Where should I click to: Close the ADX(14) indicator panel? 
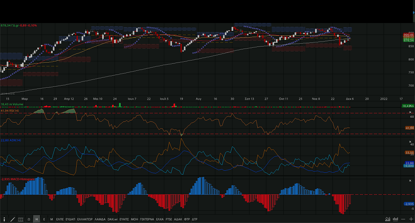(x=410, y=141)
